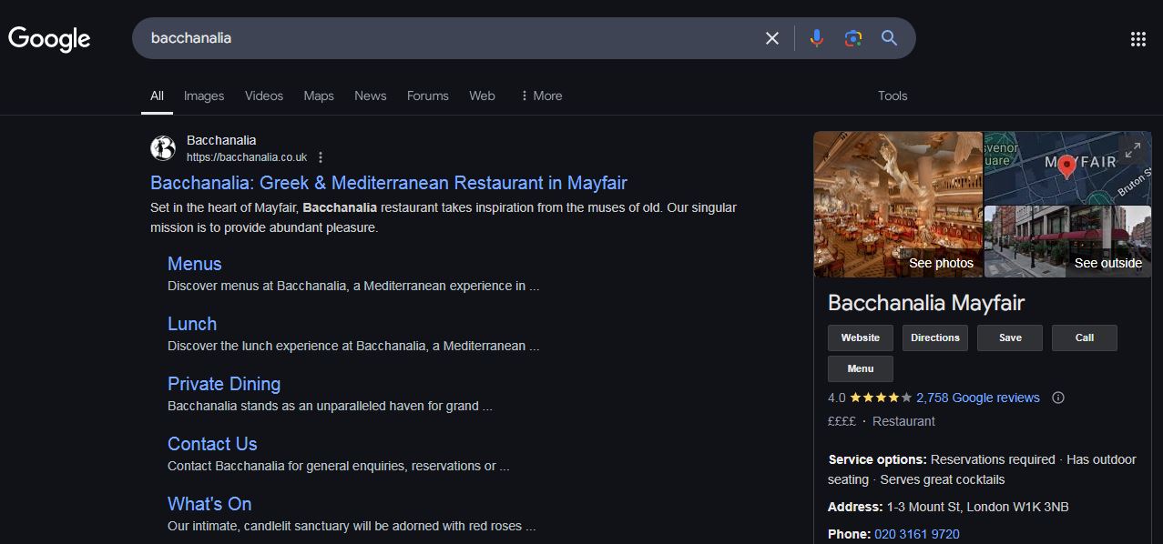Click address text 1-3 Mount St, London
The image size is (1163, 544).
tap(977, 507)
